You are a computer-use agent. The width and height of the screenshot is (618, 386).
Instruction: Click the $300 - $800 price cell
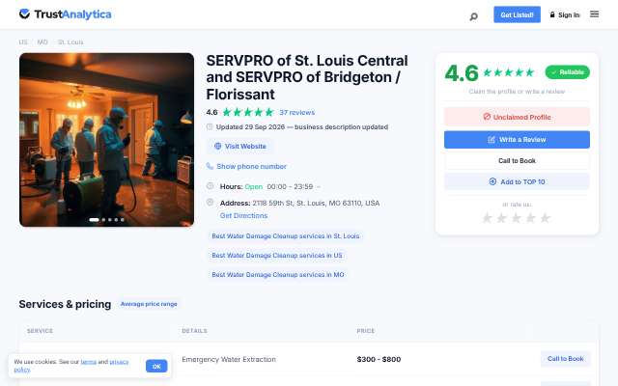[379, 359]
